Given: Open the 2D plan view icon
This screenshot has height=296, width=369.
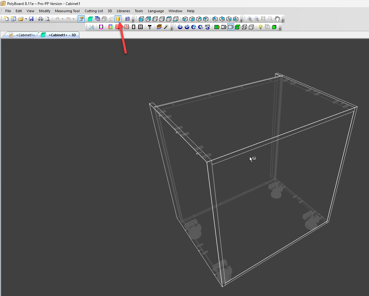Looking at the screenshot, I should pos(97,19).
